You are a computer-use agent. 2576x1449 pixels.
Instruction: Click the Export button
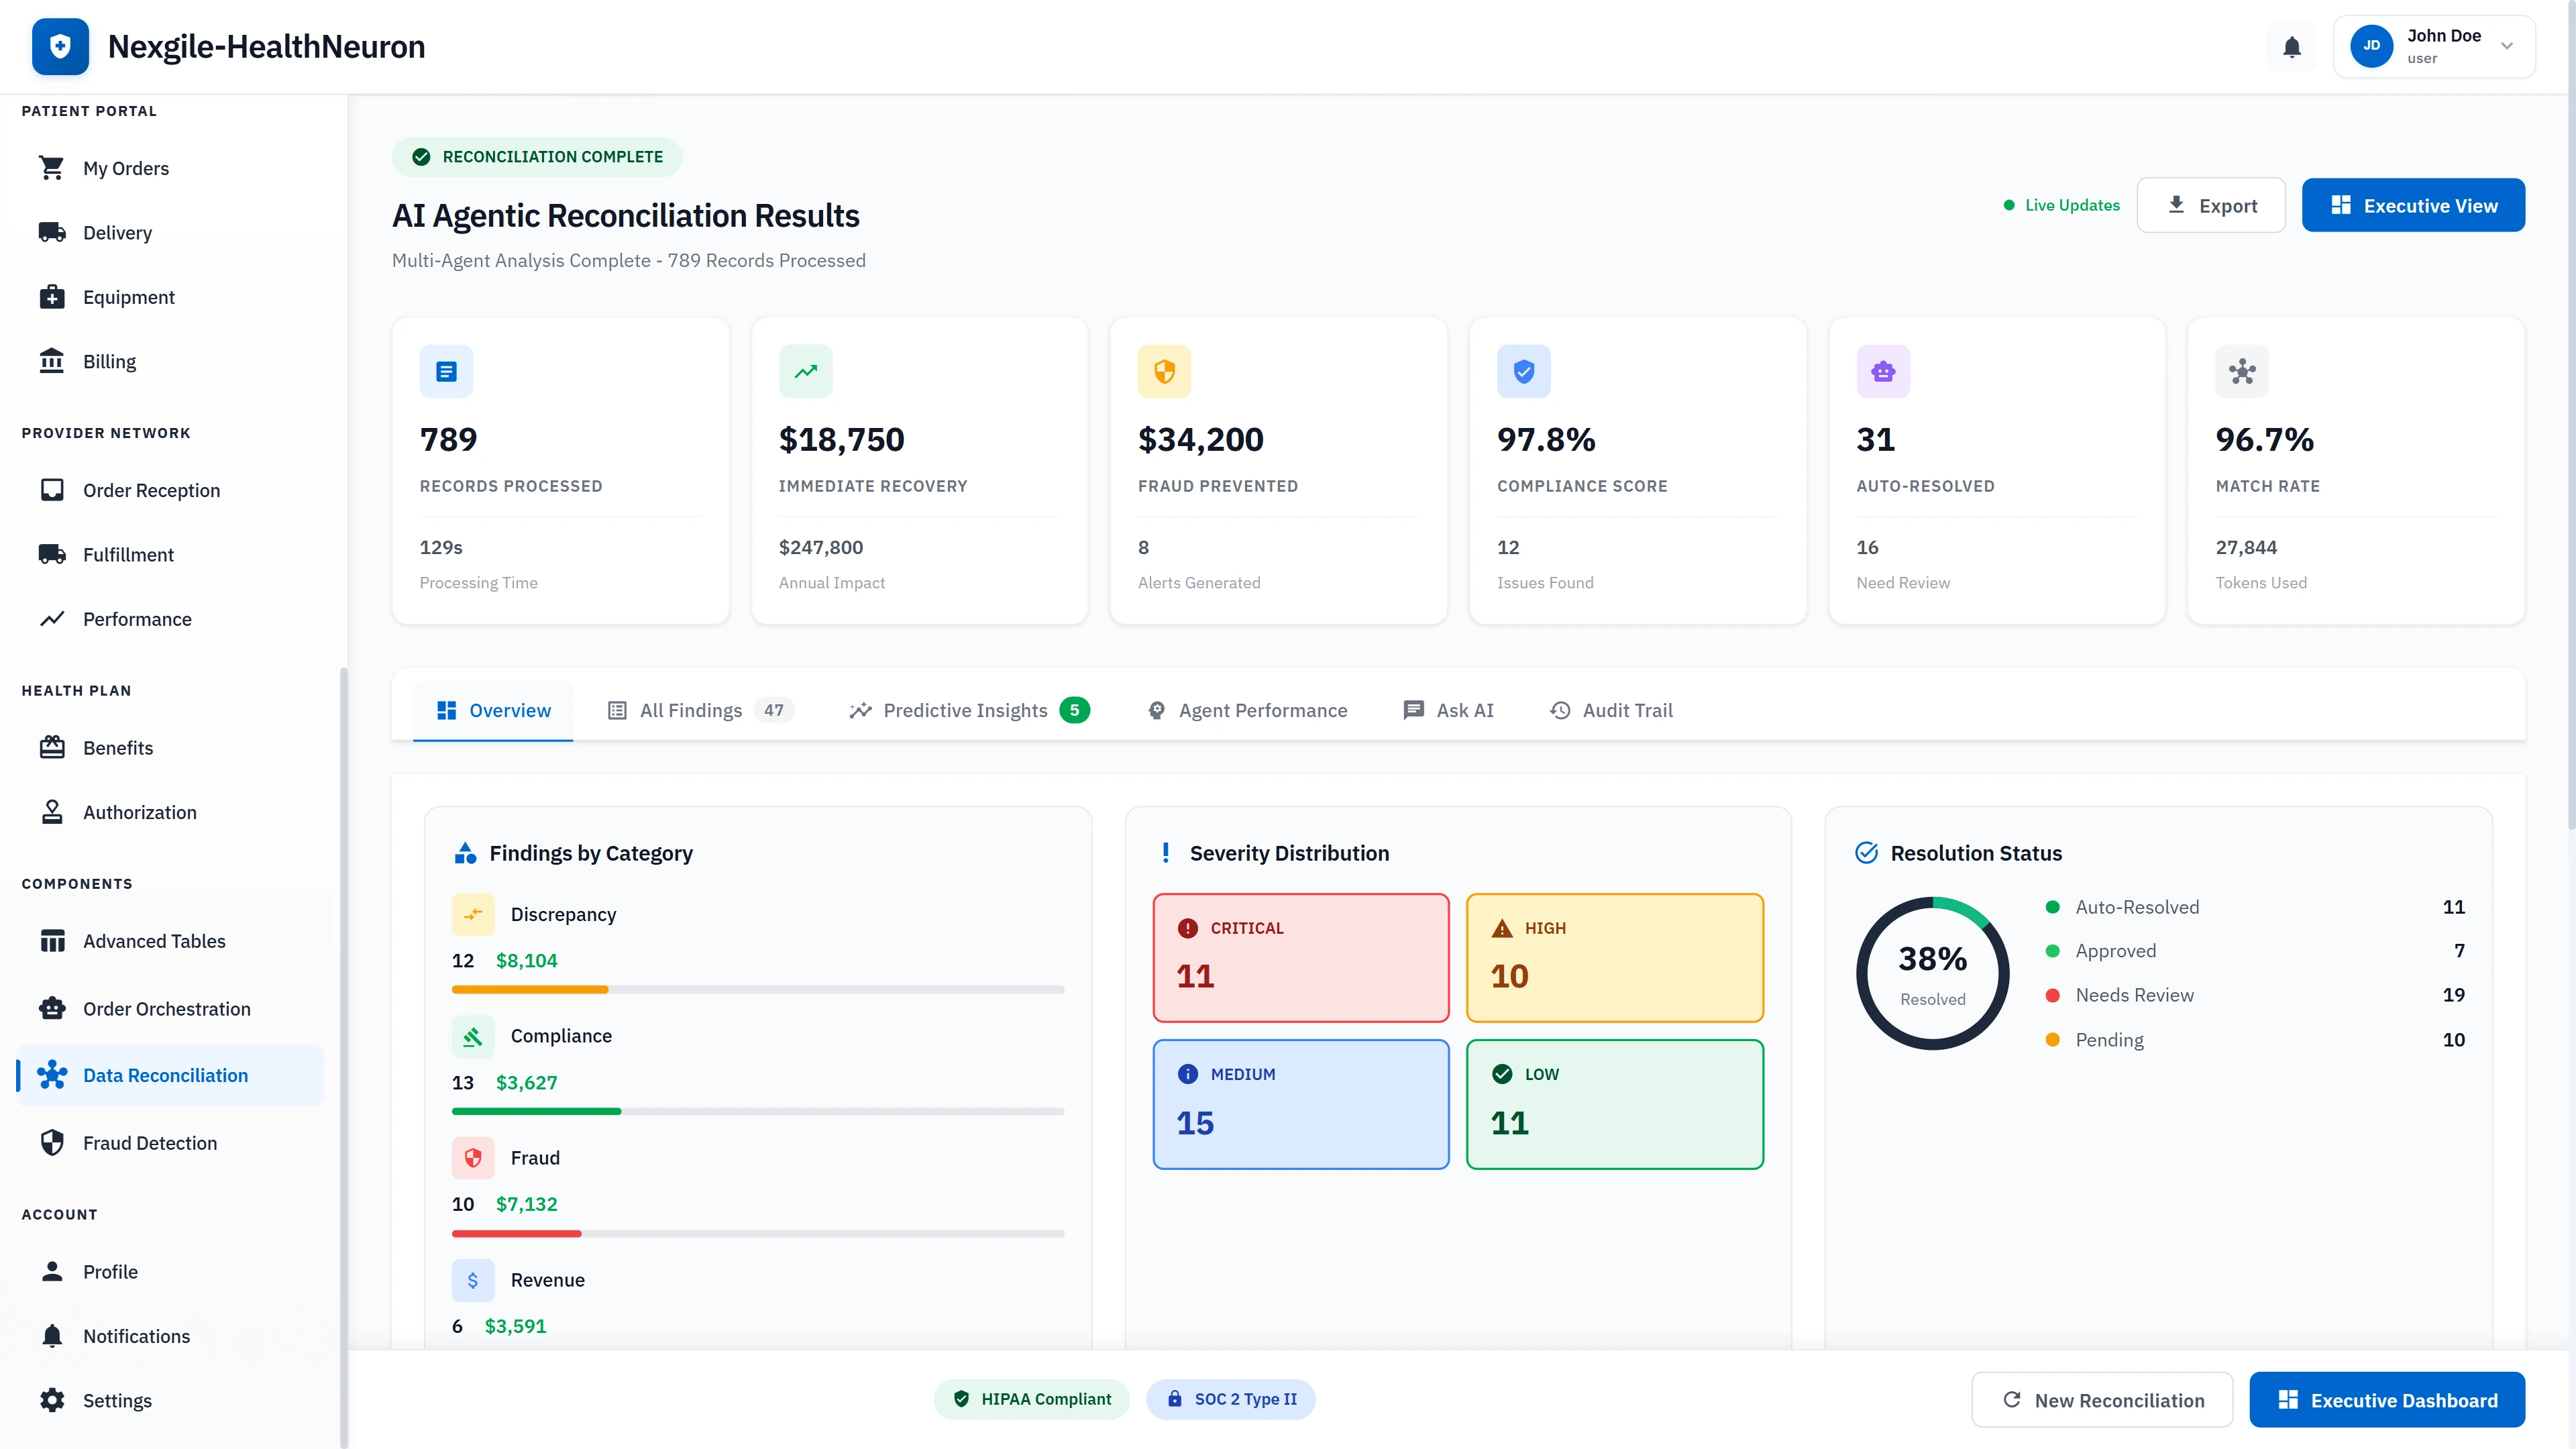click(x=2211, y=205)
